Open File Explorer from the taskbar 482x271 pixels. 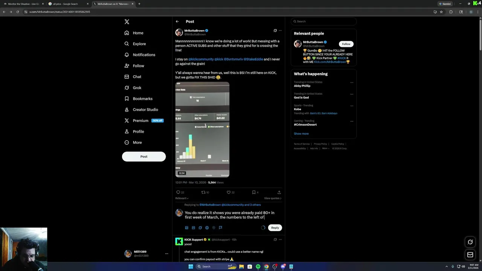coord(241,266)
